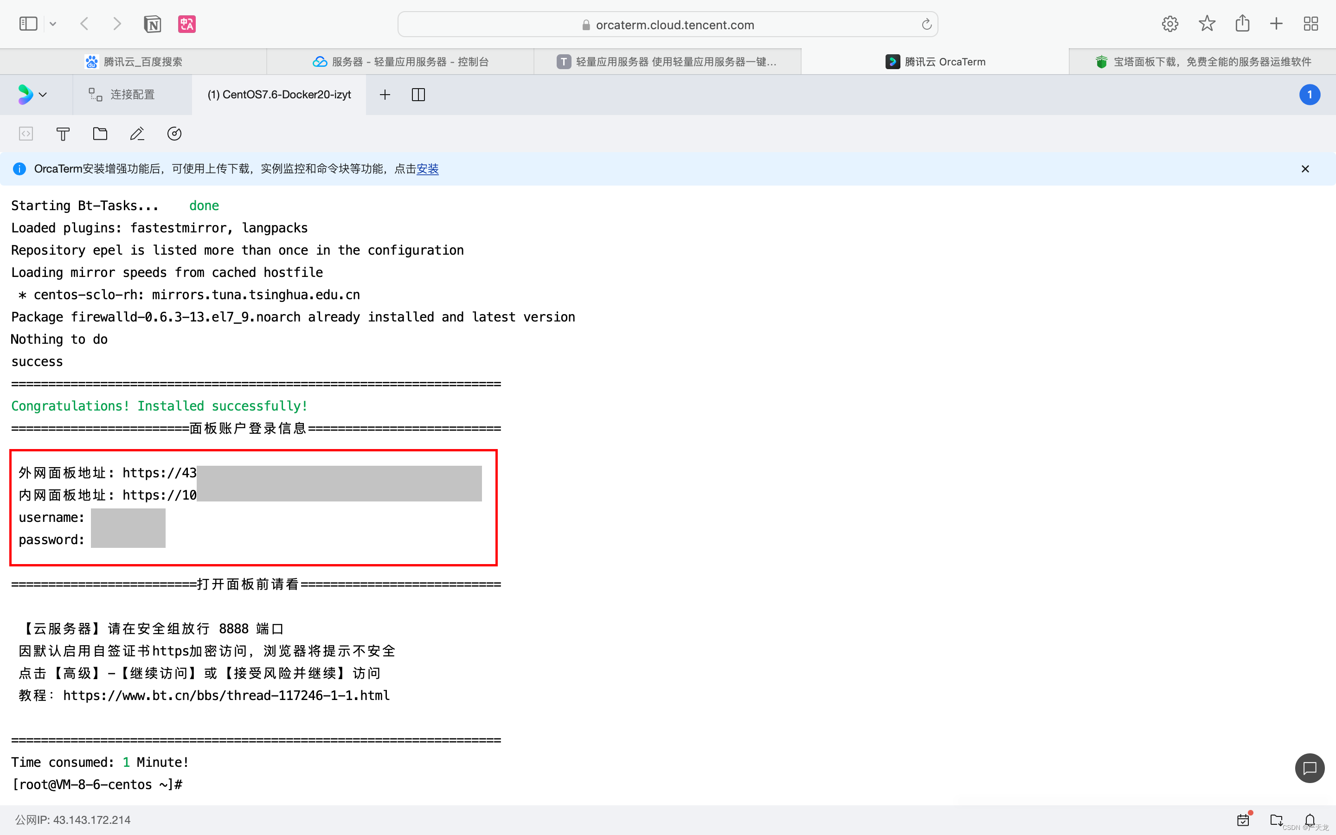
Task: Switch to the 服务器 - 轻量应用服务器 - 控制台 tab
Action: [x=400, y=61]
